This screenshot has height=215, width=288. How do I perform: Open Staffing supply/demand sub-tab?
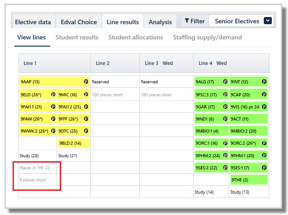tap(208, 37)
